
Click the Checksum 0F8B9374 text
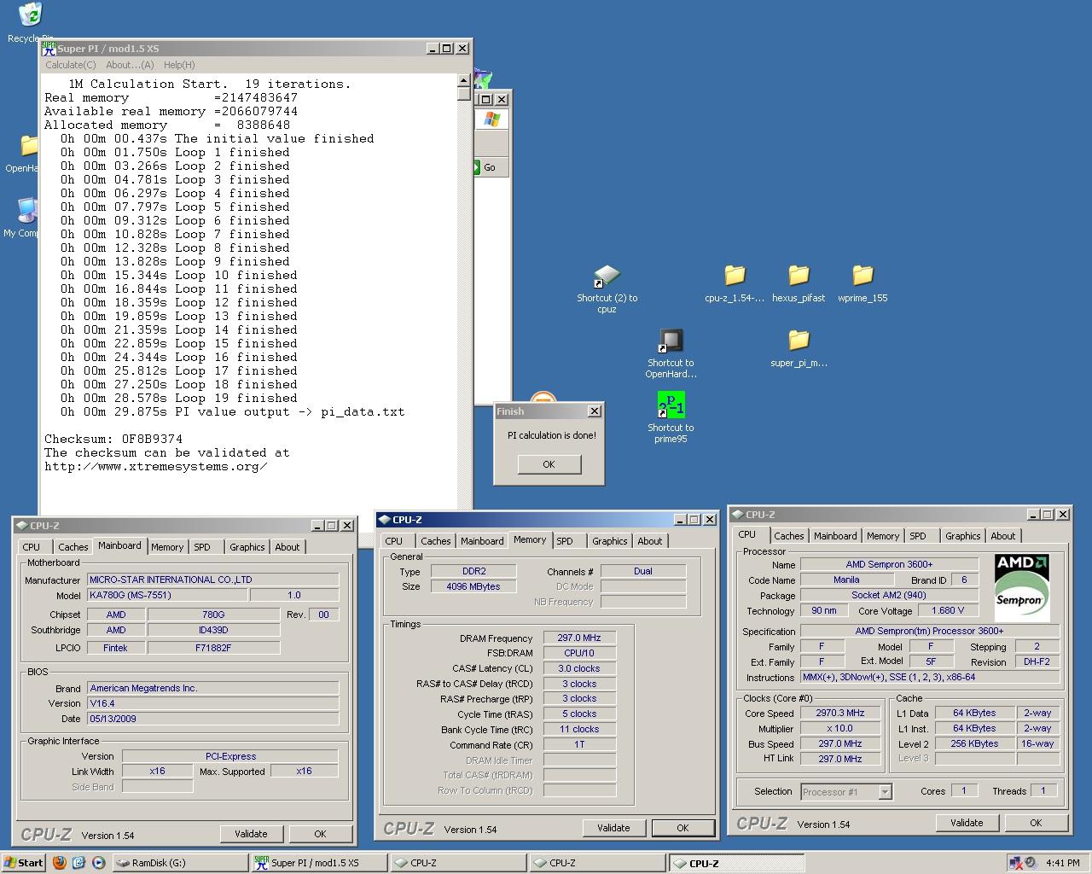point(113,439)
